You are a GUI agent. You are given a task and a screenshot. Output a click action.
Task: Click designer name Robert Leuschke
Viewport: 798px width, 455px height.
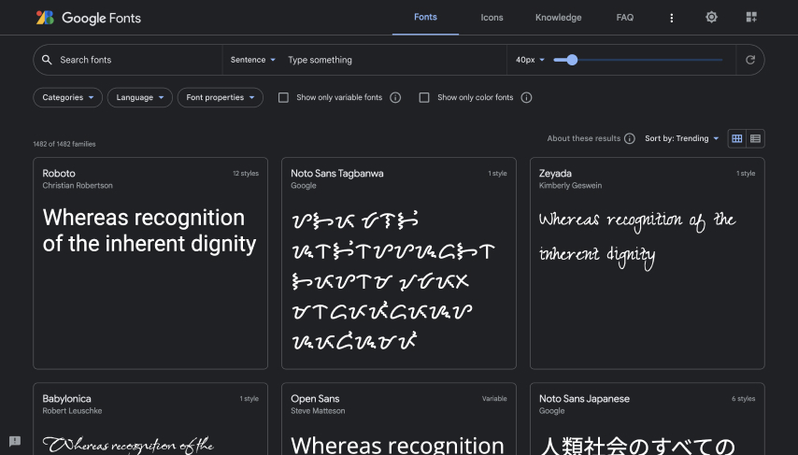coord(72,411)
